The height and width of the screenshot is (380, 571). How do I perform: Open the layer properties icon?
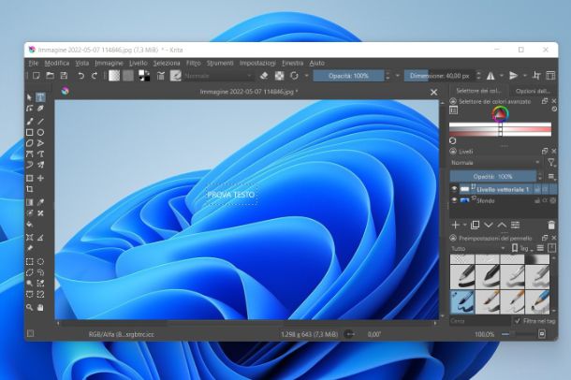pyautogui.click(x=515, y=225)
